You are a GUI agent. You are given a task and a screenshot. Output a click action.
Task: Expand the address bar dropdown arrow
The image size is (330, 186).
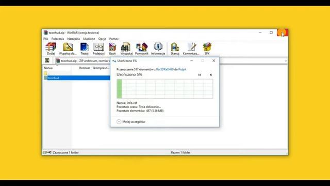(x=285, y=61)
